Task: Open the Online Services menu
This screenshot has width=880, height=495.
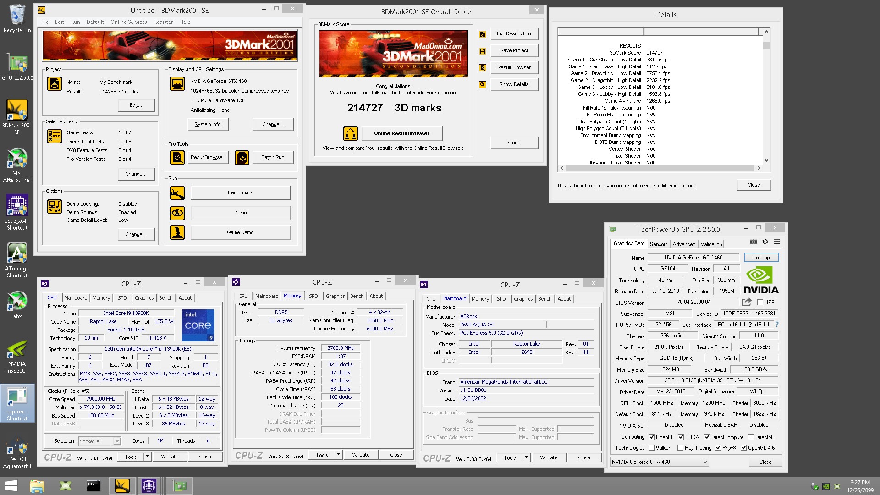Action: pos(128,22)
